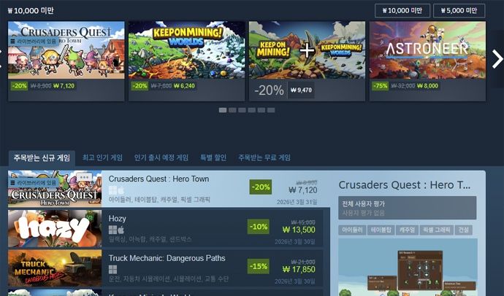Open the 주목받는 무료 게임 tab
This screenshot has width=504, height=296.
(264, 157)
